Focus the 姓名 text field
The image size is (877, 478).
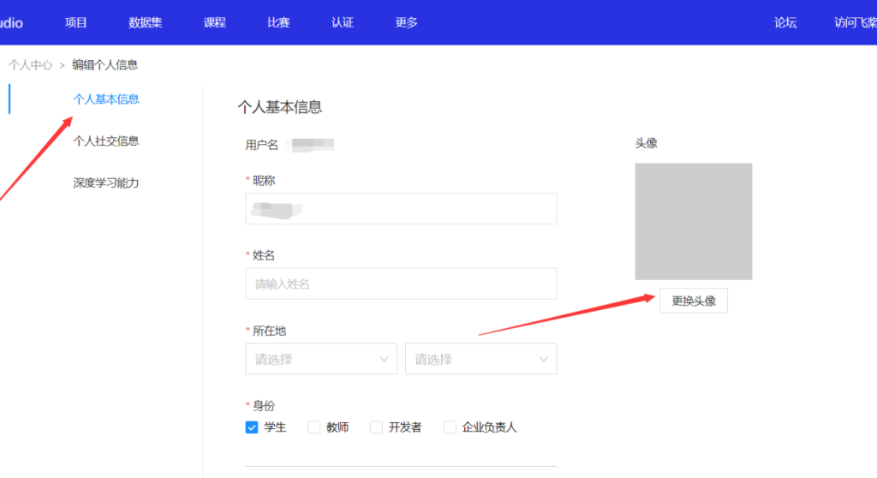[401, 284]
